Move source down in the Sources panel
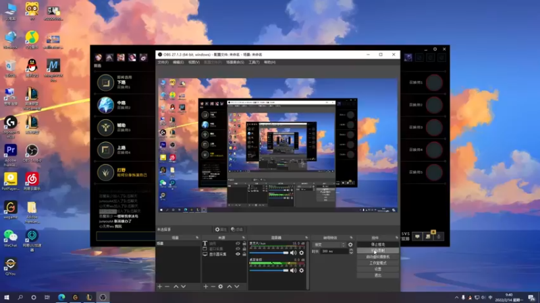 pos(237,286)
